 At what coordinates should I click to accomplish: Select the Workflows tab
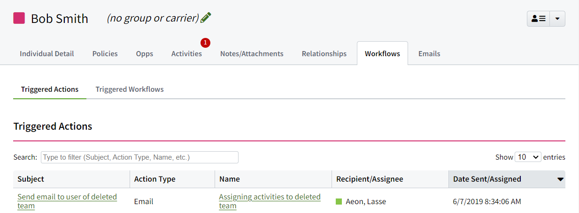click(382, 53)
